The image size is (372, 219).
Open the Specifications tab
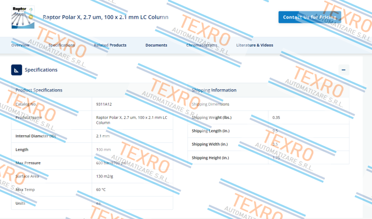61,45
